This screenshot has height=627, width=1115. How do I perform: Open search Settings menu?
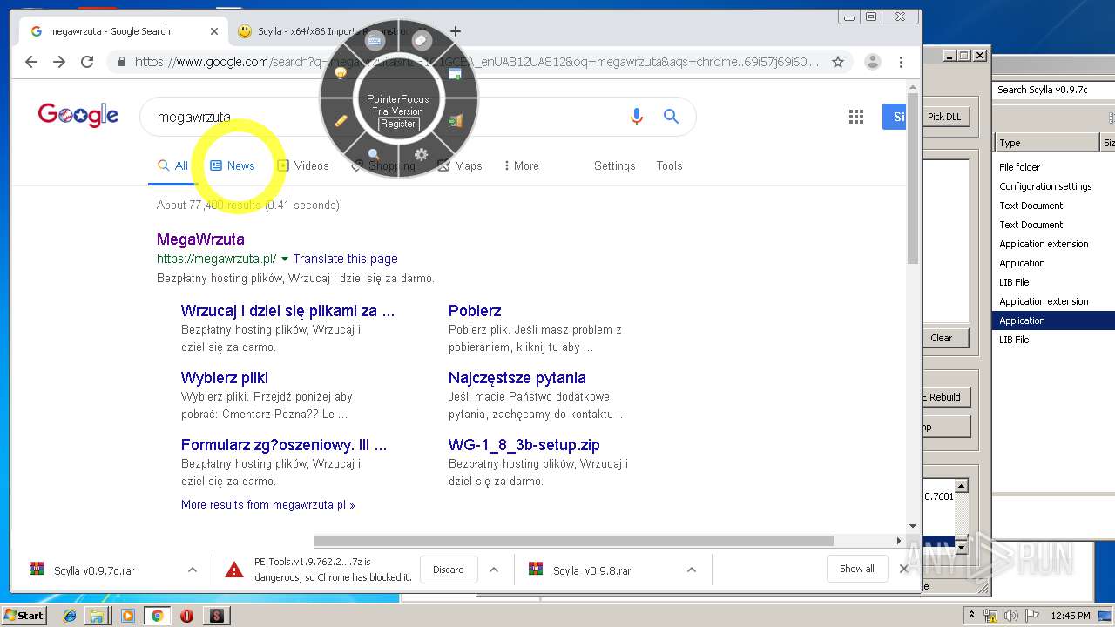(x=615, y=165)
